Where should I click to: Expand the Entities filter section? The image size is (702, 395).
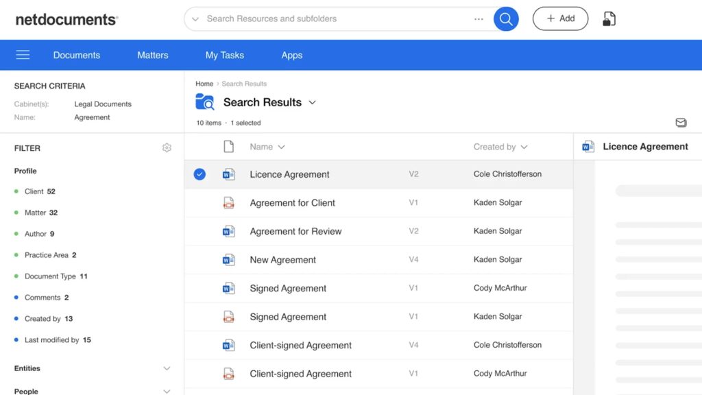tap(167, 368)
